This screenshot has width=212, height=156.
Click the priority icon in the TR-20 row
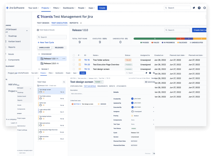pos(80,64)
